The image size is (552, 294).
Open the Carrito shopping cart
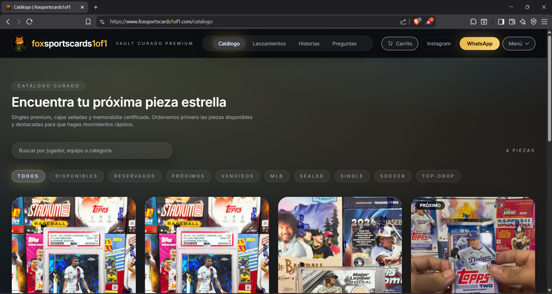coord(400,43)
